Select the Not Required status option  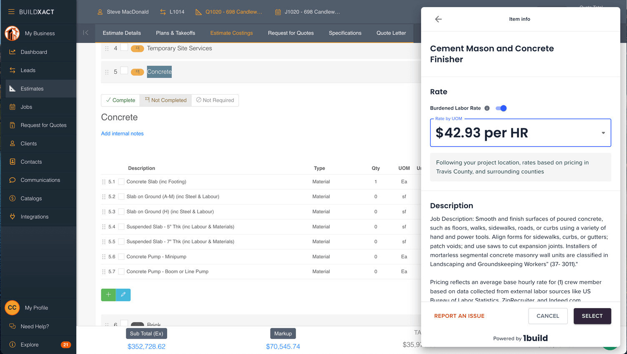click(215, 100)
